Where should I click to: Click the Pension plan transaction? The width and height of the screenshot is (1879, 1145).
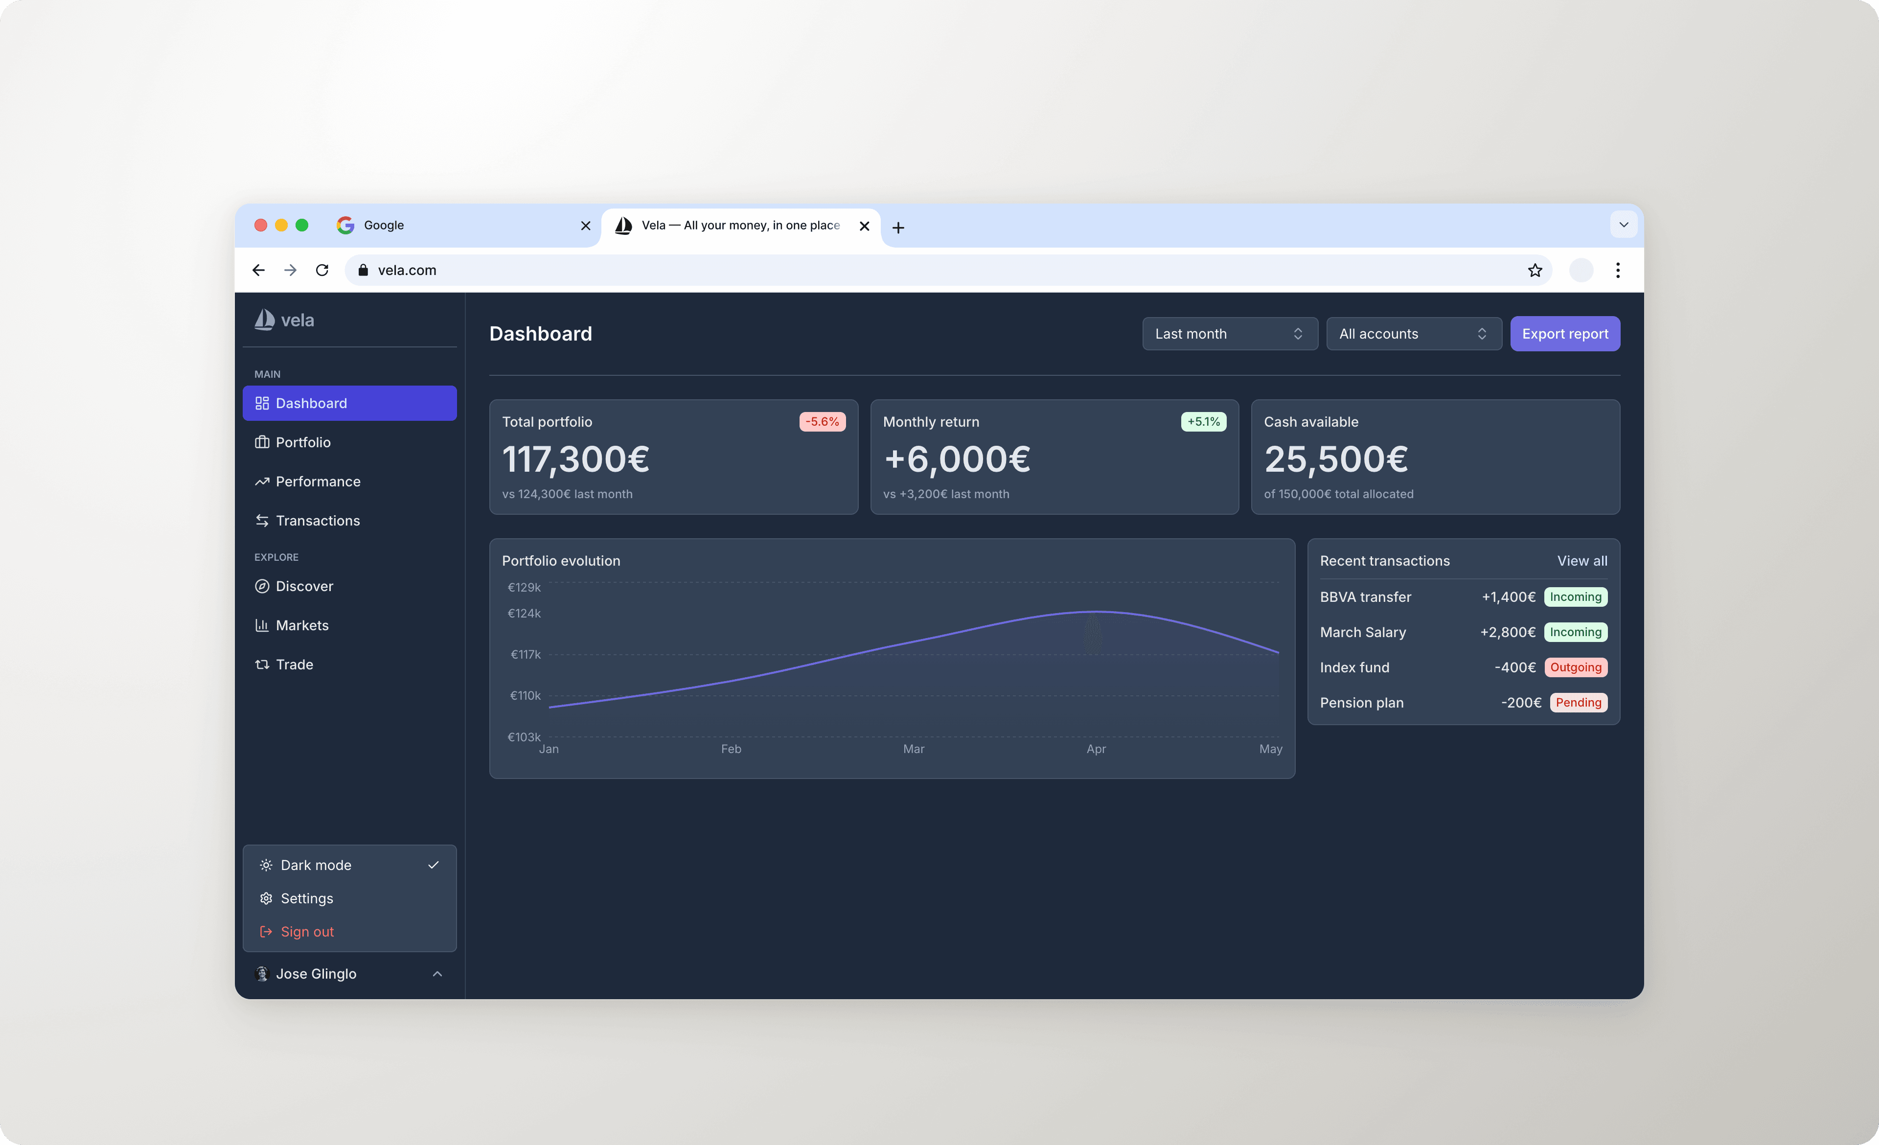click(x=1464, y=702)
